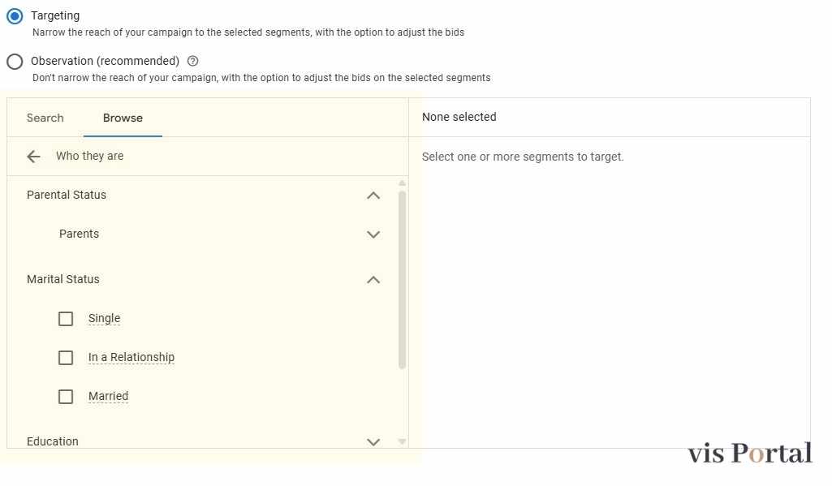Open help icon next to Observation (recommended)
The image size is (832, 486).
[x=193, y=61]
